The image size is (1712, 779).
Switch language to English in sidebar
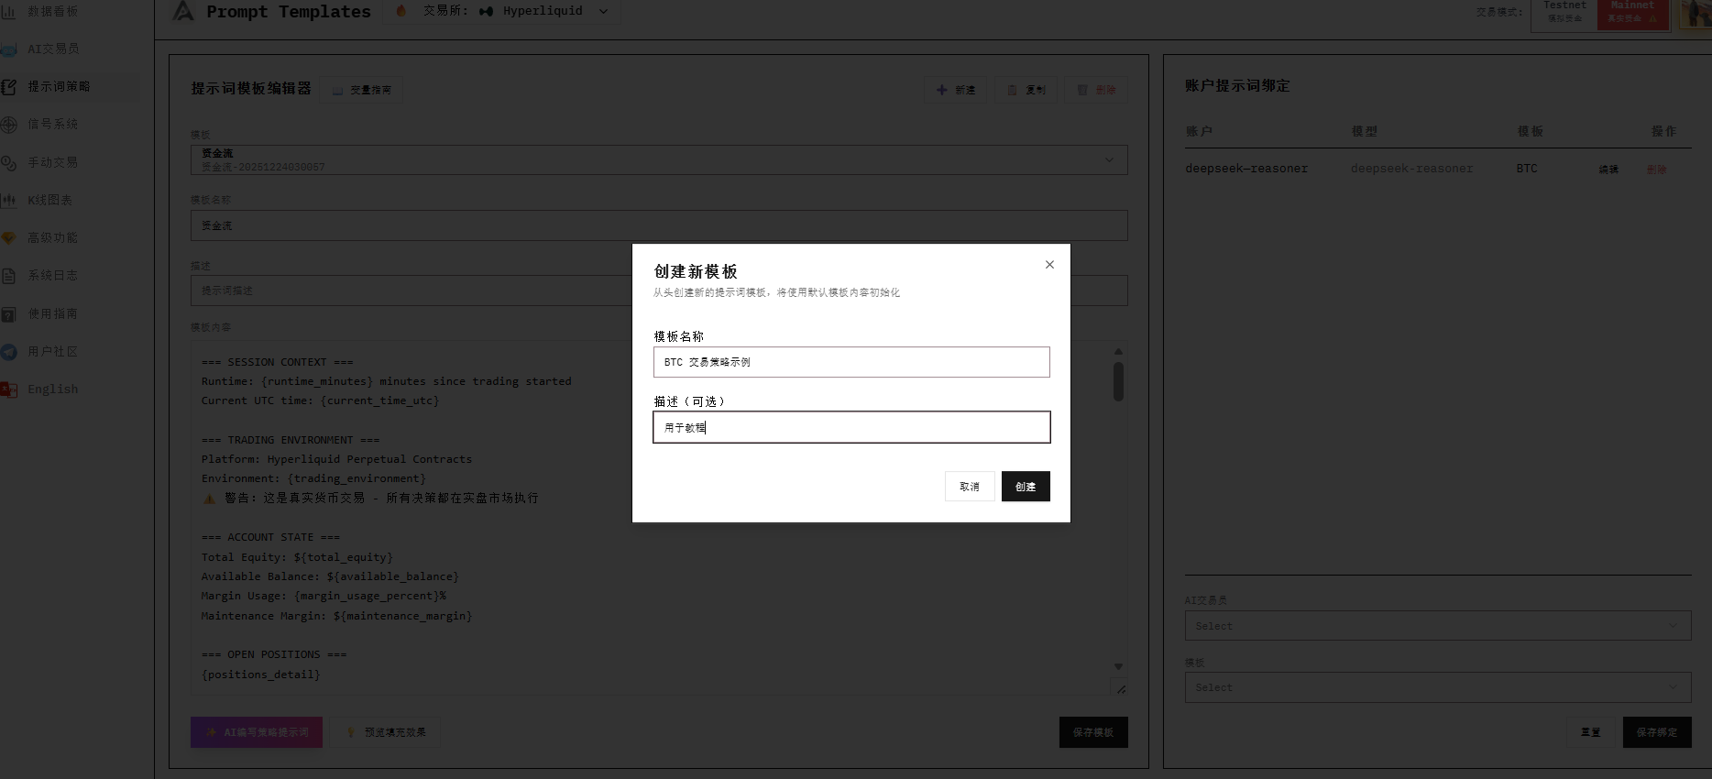tap(52, 389)
